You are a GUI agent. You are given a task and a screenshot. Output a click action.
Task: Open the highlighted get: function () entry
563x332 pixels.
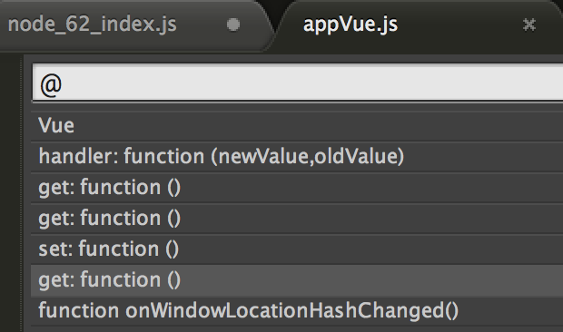click(297, 279)
